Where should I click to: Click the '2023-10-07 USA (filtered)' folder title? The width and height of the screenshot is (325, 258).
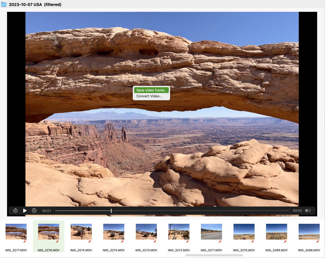coord(35,4)
